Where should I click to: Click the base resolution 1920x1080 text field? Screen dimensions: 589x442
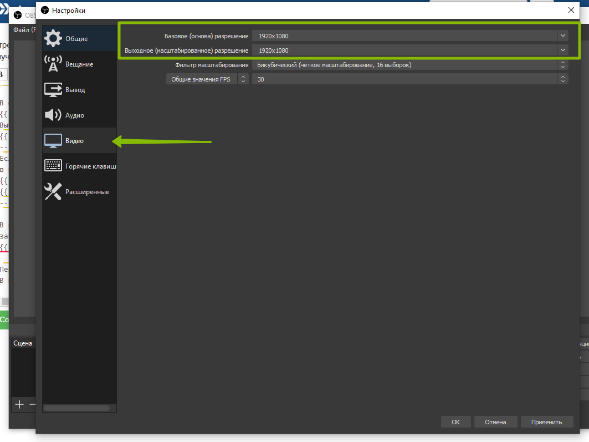click(404, 35)
